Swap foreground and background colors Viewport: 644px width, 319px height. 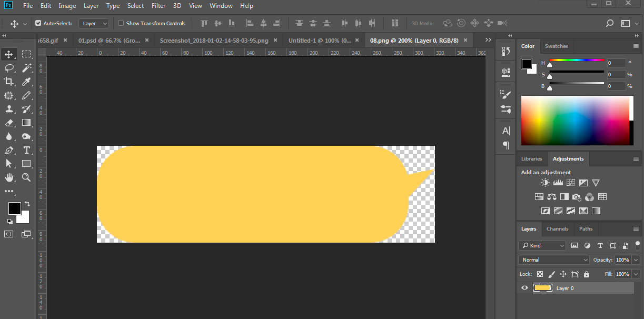27,204
